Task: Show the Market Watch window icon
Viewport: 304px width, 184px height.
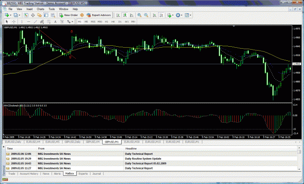Action: pyautogui.click(x=26, y=15)
